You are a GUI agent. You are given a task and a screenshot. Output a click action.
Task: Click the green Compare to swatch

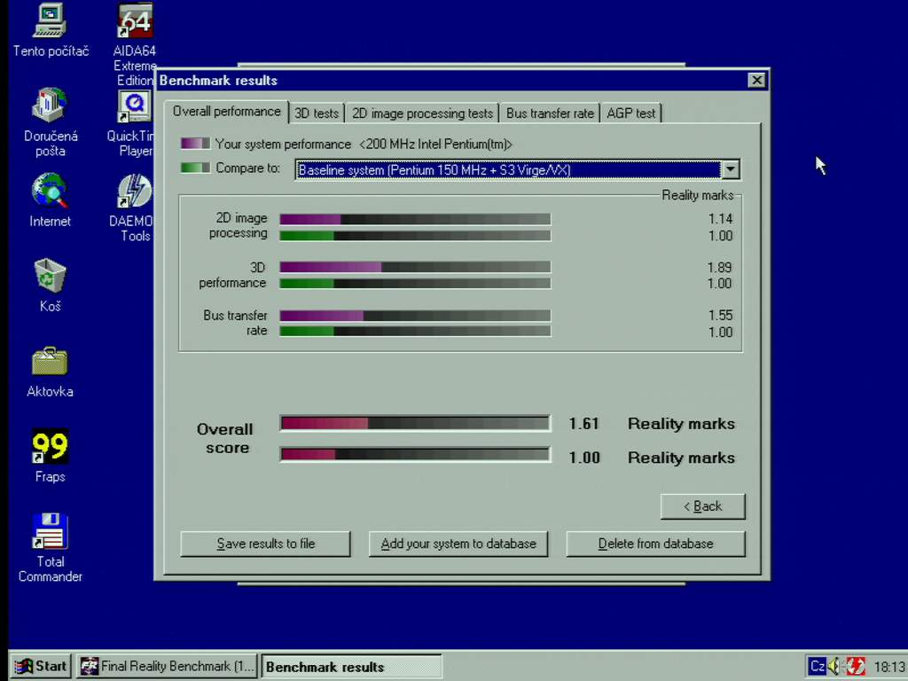195,168
